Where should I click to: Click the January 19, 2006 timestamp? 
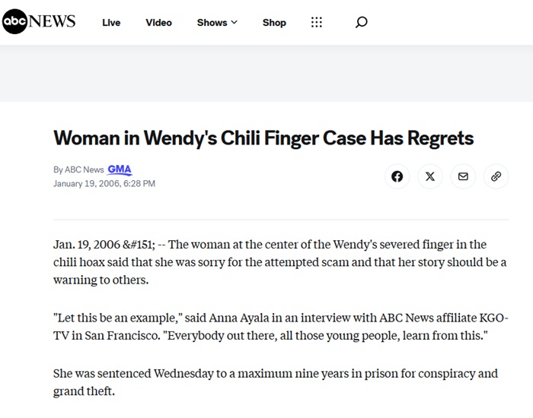pos(104,183)
